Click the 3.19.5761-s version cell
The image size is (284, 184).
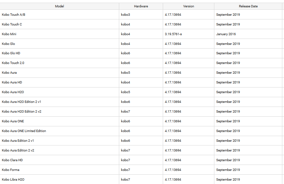coord(173,34)
